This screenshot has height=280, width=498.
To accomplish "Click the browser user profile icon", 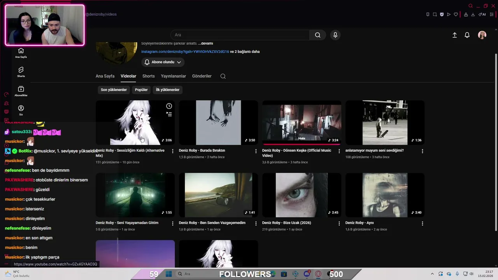I will 465,14.
